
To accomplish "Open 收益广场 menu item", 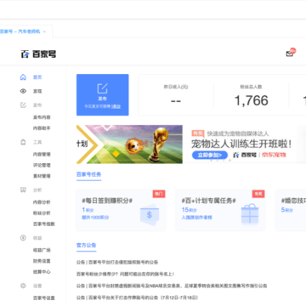I will click(x=42, y=250).
